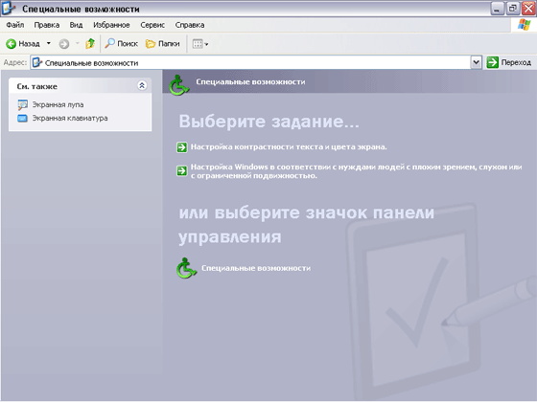Open the Избранное menu

[x=111, y=25]
